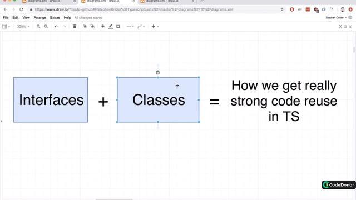Image resolution: width=356 pixels, height=200 pixels.
Task: Click the zoom out magnifier icon
Action: pyautogui.click(x=46, y=27)
